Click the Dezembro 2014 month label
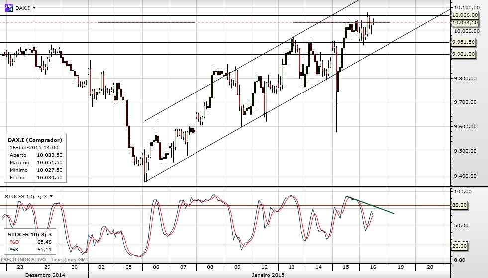The image size is (488, 278). [45, 275]
